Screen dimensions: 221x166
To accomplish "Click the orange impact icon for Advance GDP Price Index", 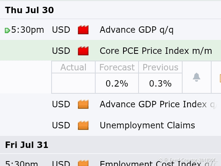I will click(83, 104).
